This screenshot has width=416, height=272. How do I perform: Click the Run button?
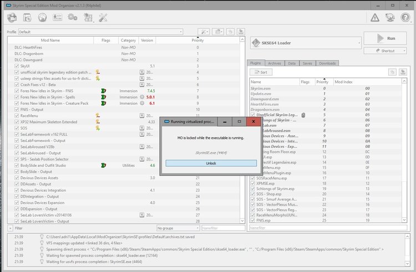pos(385,38)
